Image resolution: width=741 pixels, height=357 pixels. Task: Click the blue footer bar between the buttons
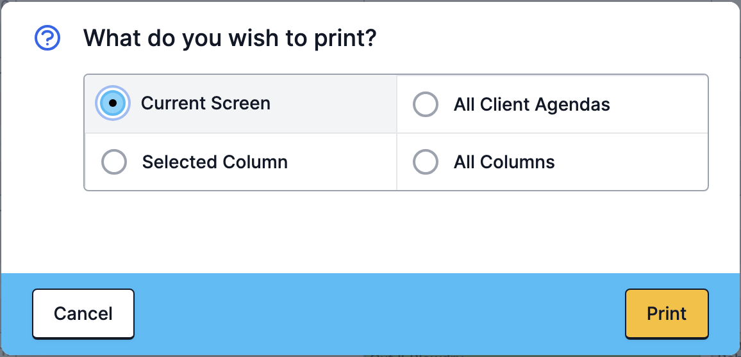[378, 313]
